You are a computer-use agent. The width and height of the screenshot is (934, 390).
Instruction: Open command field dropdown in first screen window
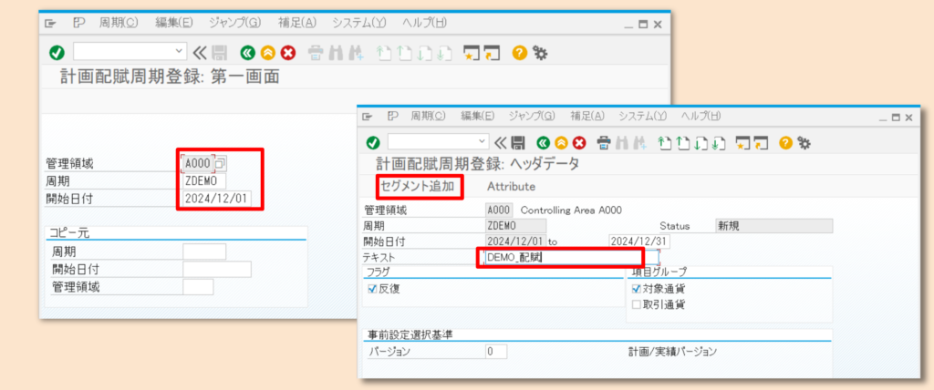coord(180,52)
